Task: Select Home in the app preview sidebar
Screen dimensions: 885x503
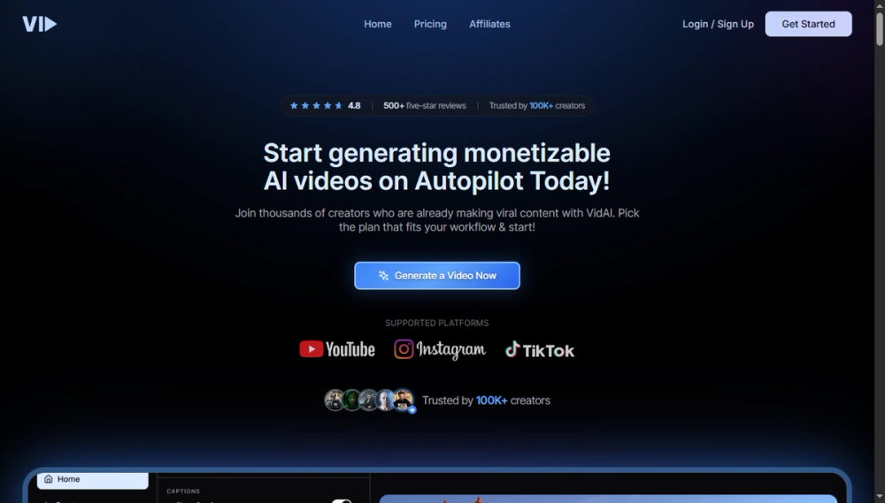Action: click(93, 480)
